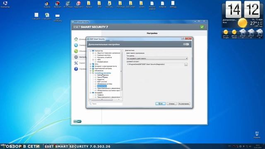Select the Setup gear icon in ESET sidebar
265x149 pixels.
pos(76,57)
